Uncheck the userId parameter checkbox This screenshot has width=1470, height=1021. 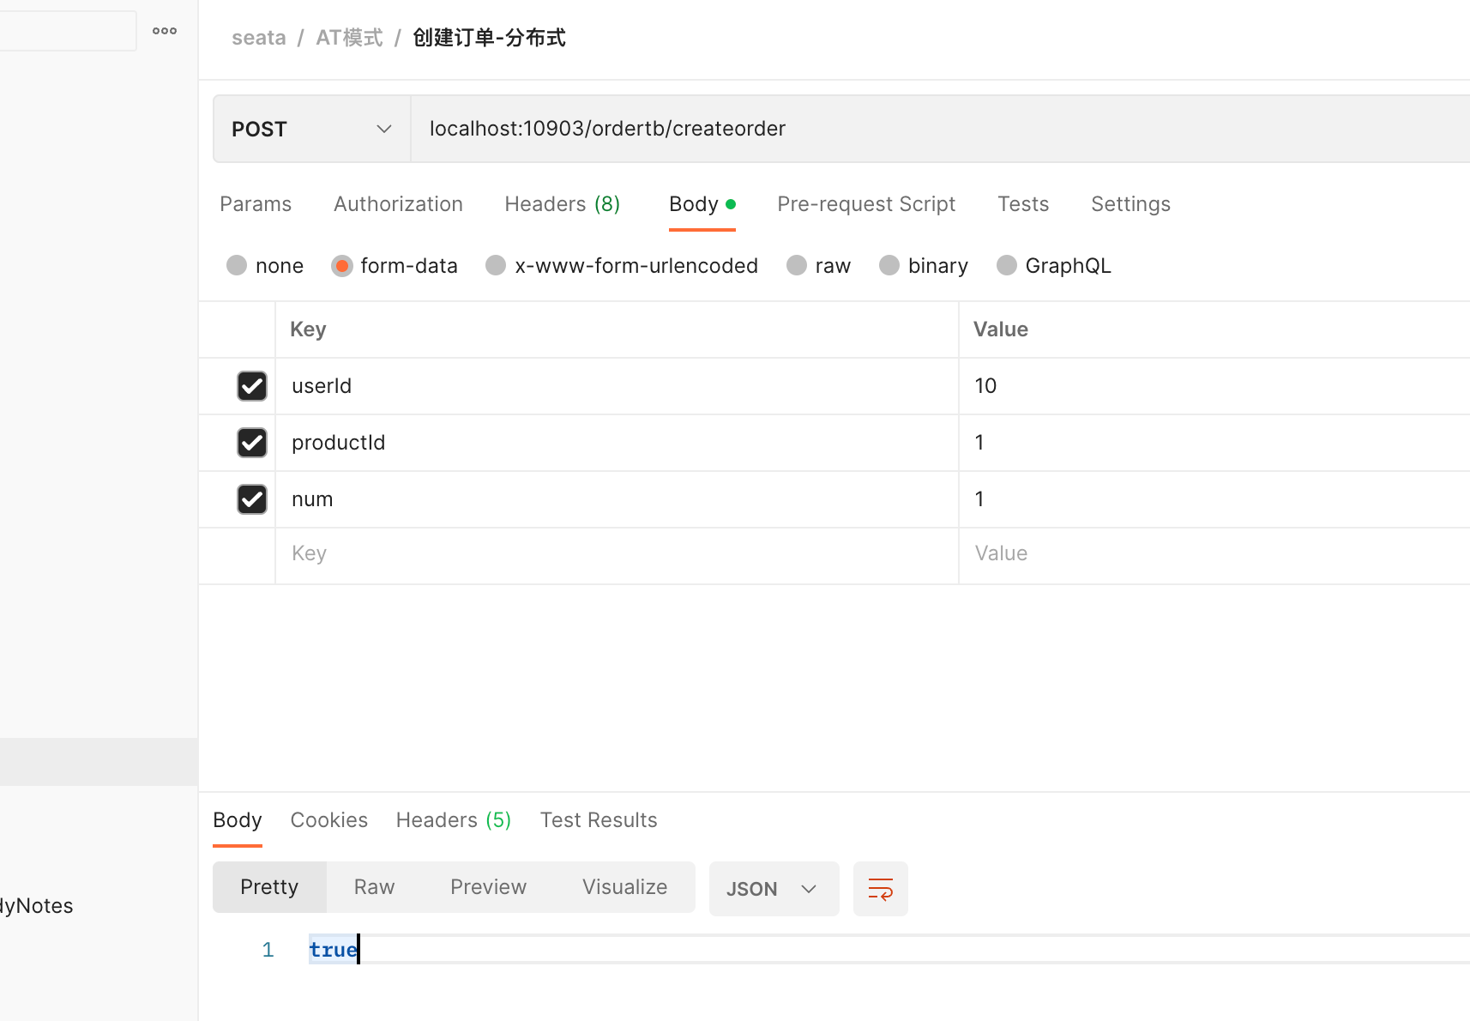tap(252, 386)
